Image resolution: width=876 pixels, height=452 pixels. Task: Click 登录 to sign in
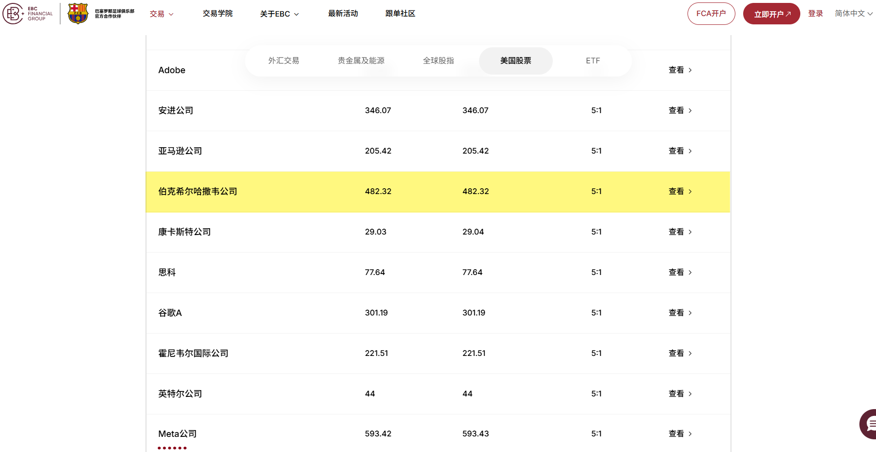click(x=815, y=14)
